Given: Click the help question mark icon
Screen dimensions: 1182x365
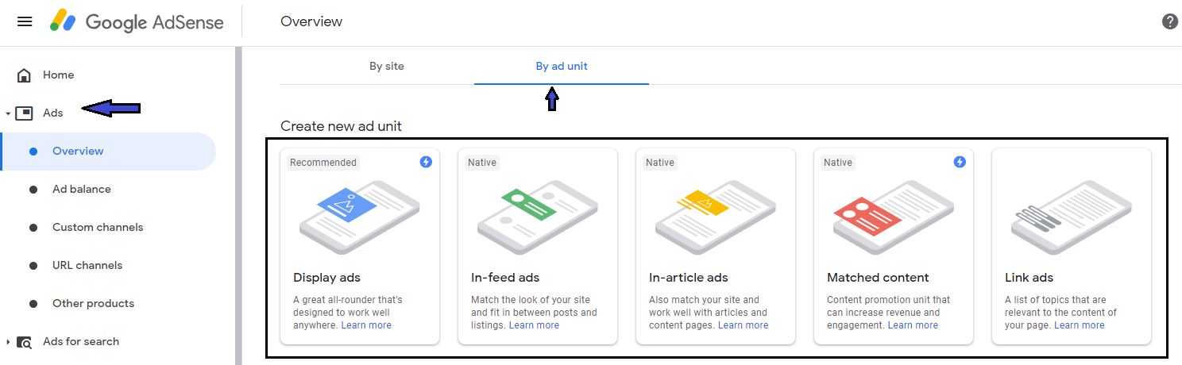Looking at the screenshot, I should tap(1169, 21).
